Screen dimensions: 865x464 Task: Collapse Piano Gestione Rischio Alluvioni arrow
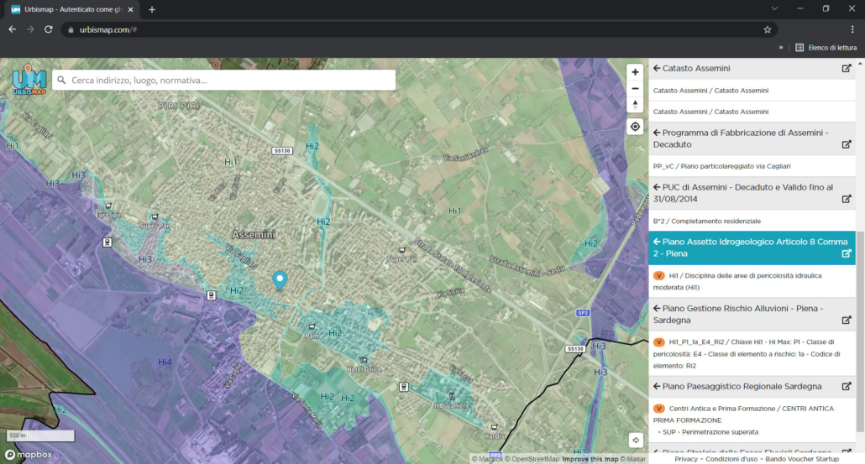point(657,308)
